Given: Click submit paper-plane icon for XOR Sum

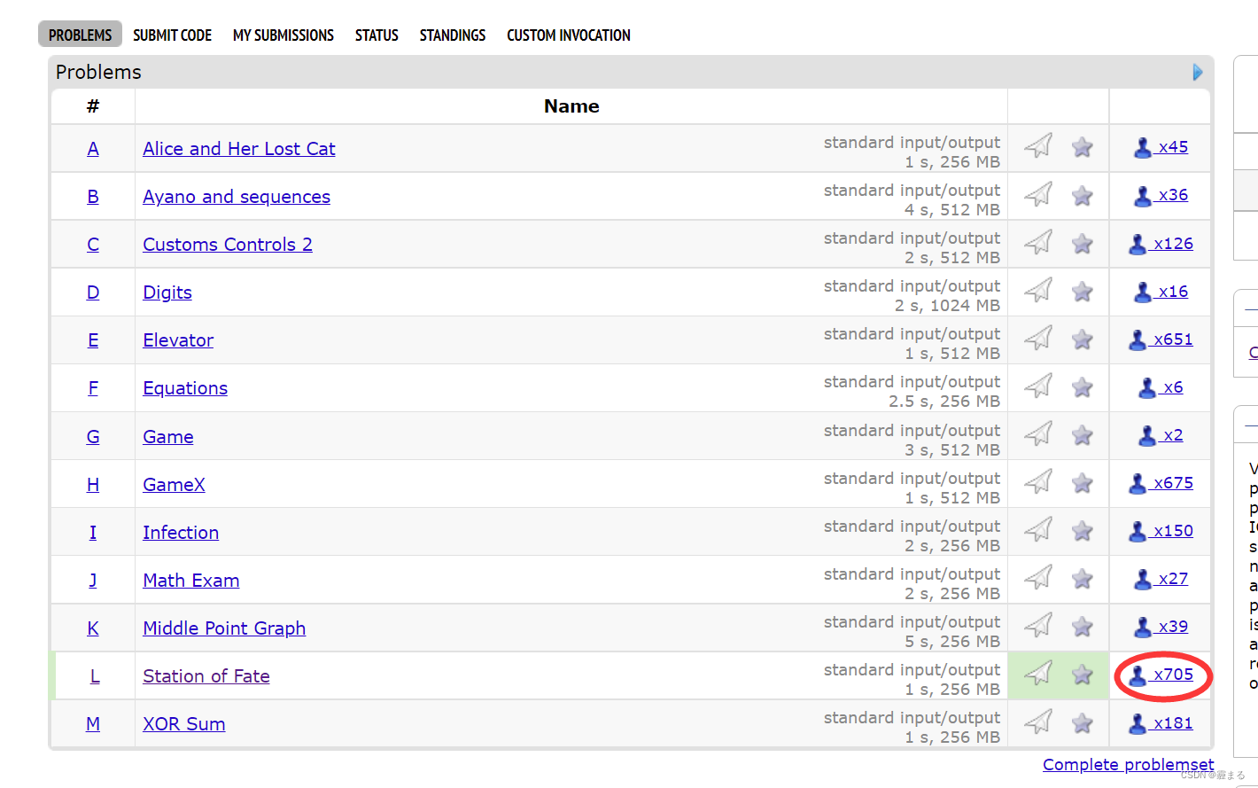Looking at the screenshot, I should tap(1038, 722).
